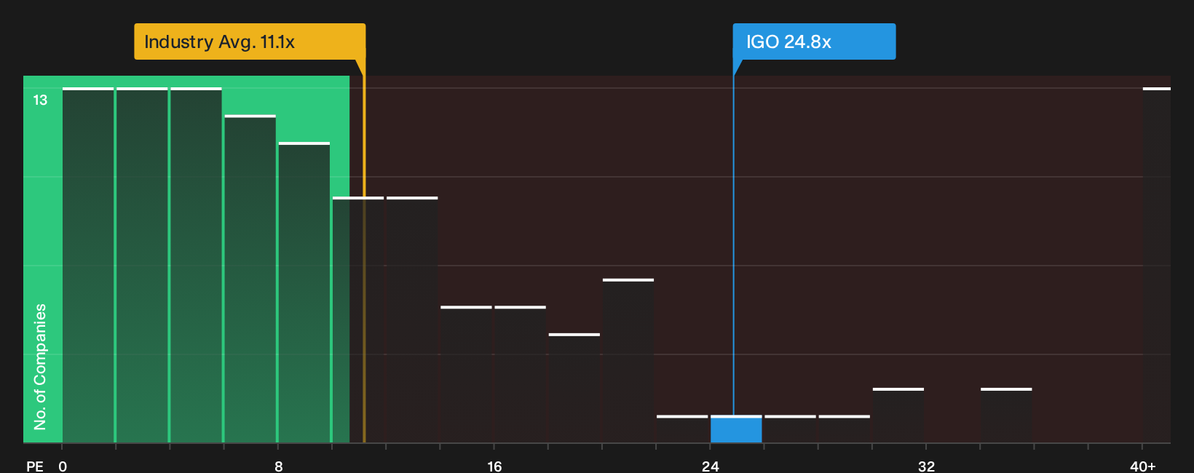Click the bar between PE 6 and 8
Screen dimensions: 1194x473
click(x=250, y=279)
